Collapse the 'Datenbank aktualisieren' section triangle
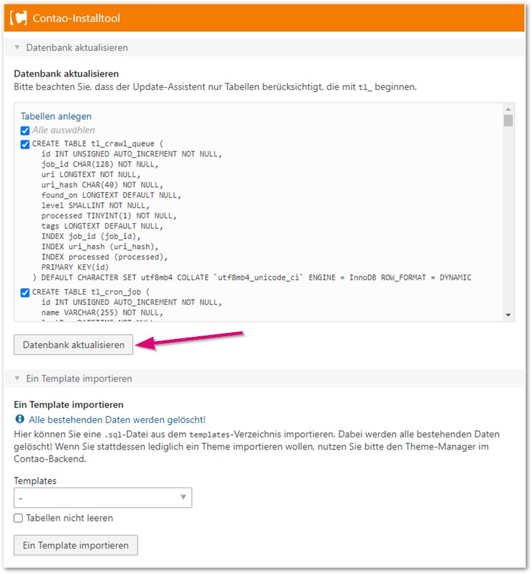 tap(17, 48)
